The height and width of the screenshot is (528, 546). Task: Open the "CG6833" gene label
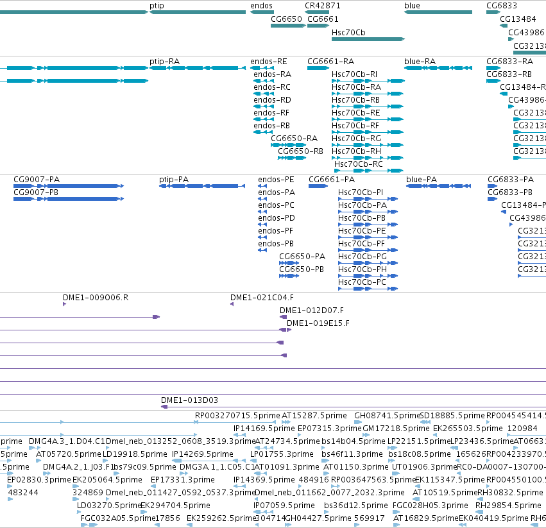(x=502, y=6)
